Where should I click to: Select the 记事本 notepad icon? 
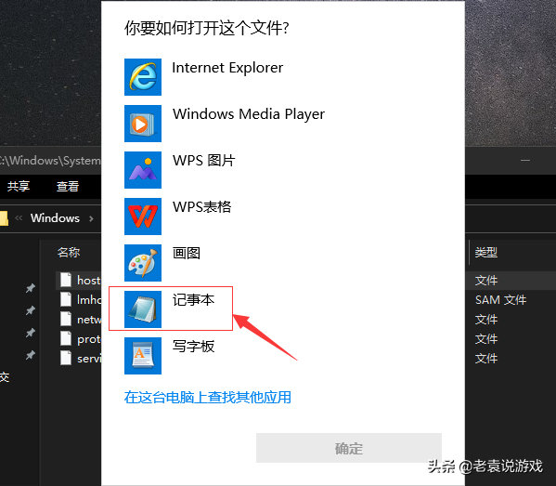143,309
